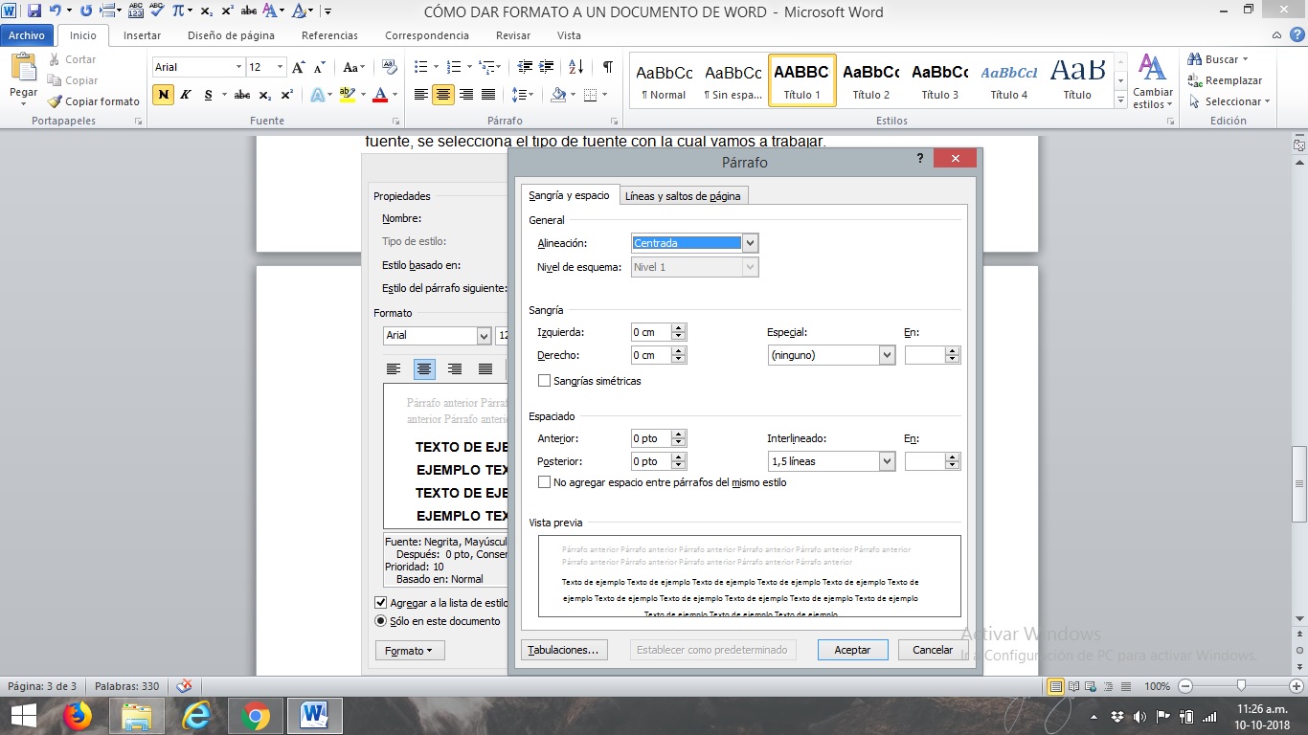1308x735 pixels.
Task: Enable the Sangrías simétricas checkbox
Action: pyautogui.click(x=545, y=381)
